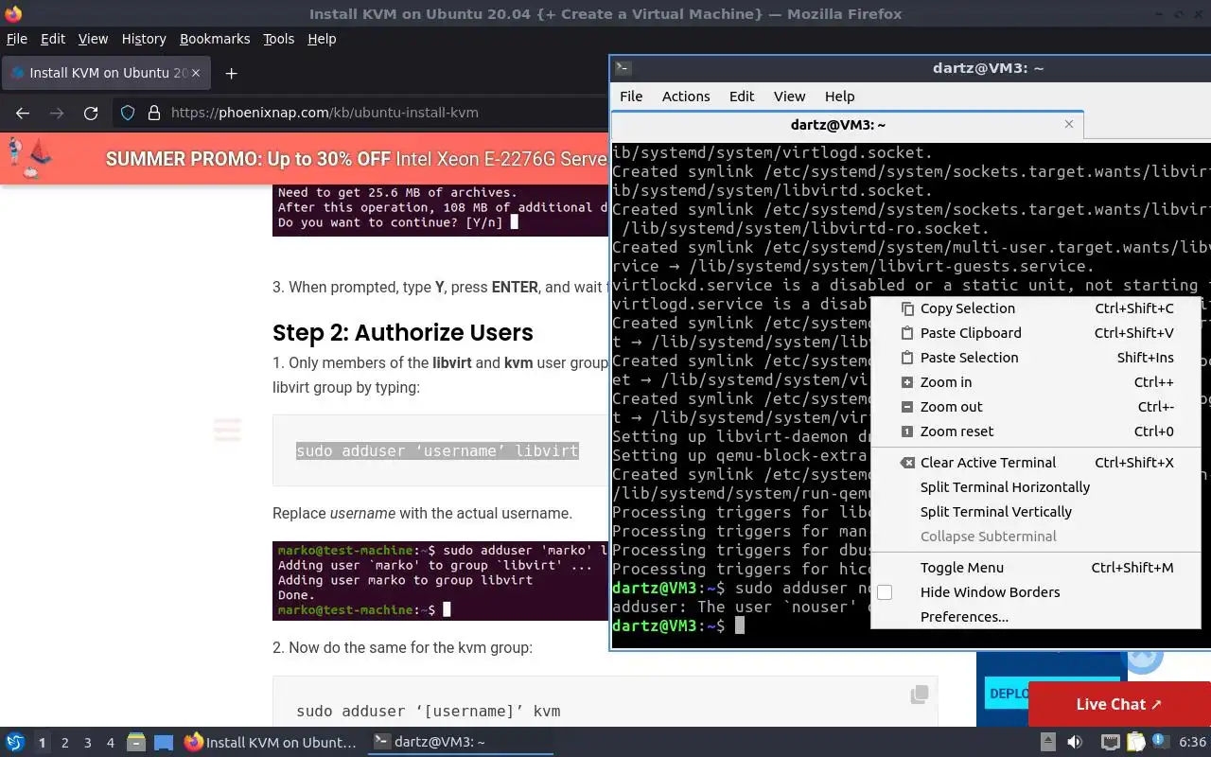Switch to workspace 2

click(x=64, y=743)
